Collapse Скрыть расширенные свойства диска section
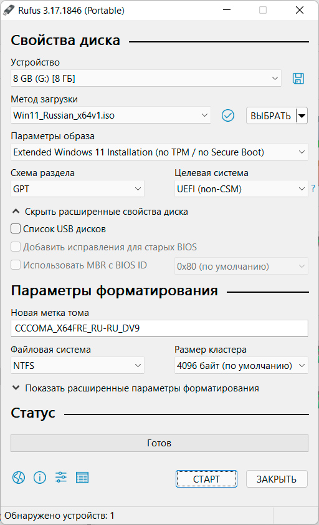 (x=100, y=212)
